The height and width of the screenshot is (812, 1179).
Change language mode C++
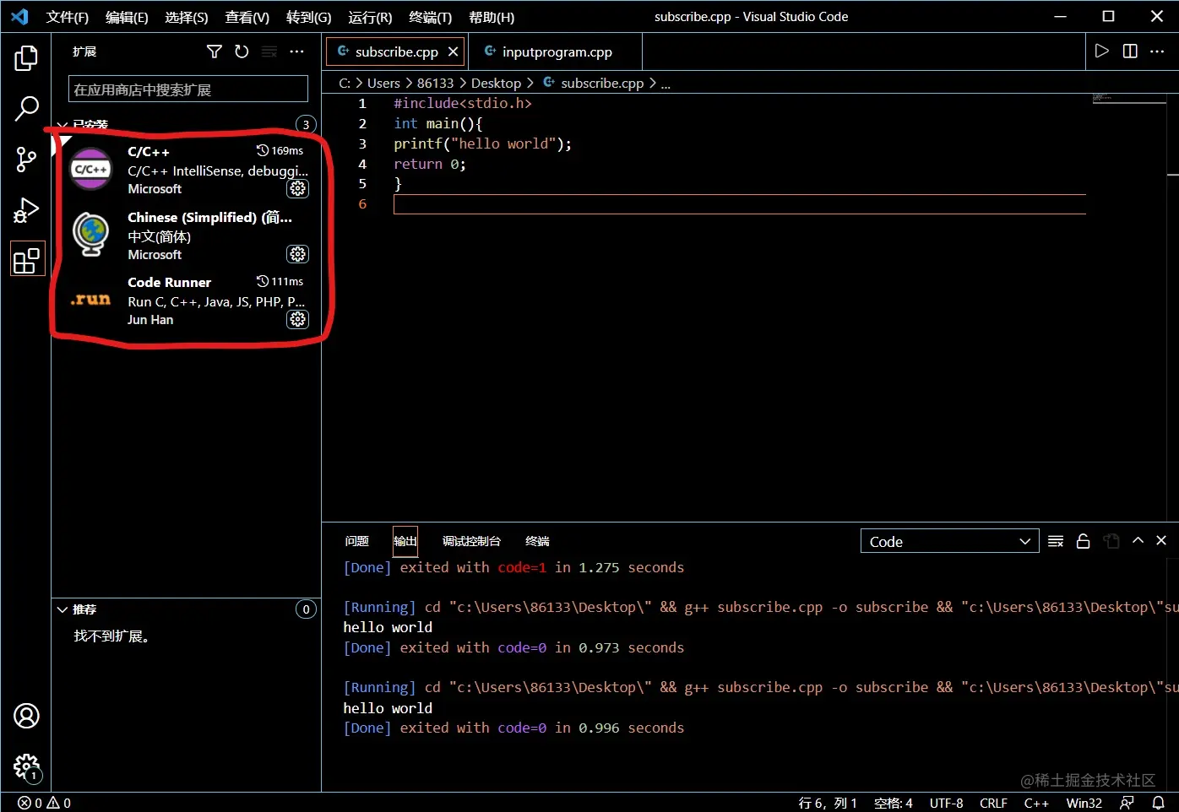click(1036, 803)
